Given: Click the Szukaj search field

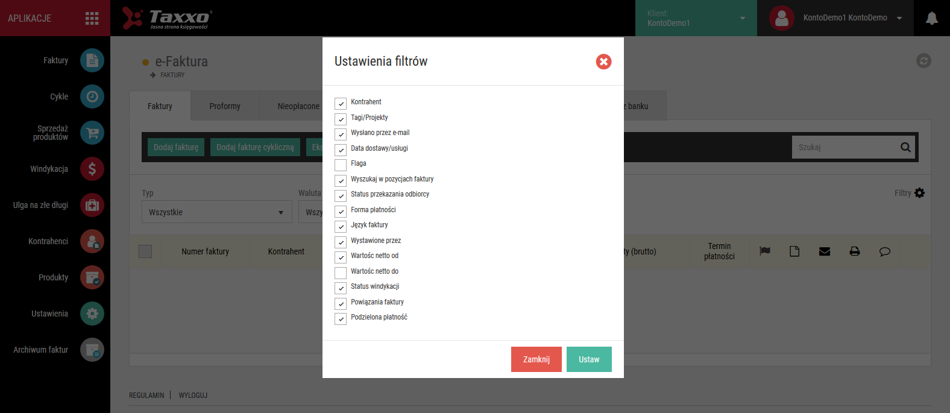Looking at the screenshot, I should point(844,147).
